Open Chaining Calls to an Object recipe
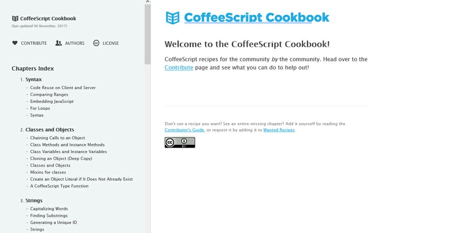Screen dimensions: 467x233 tap(57, 138)
